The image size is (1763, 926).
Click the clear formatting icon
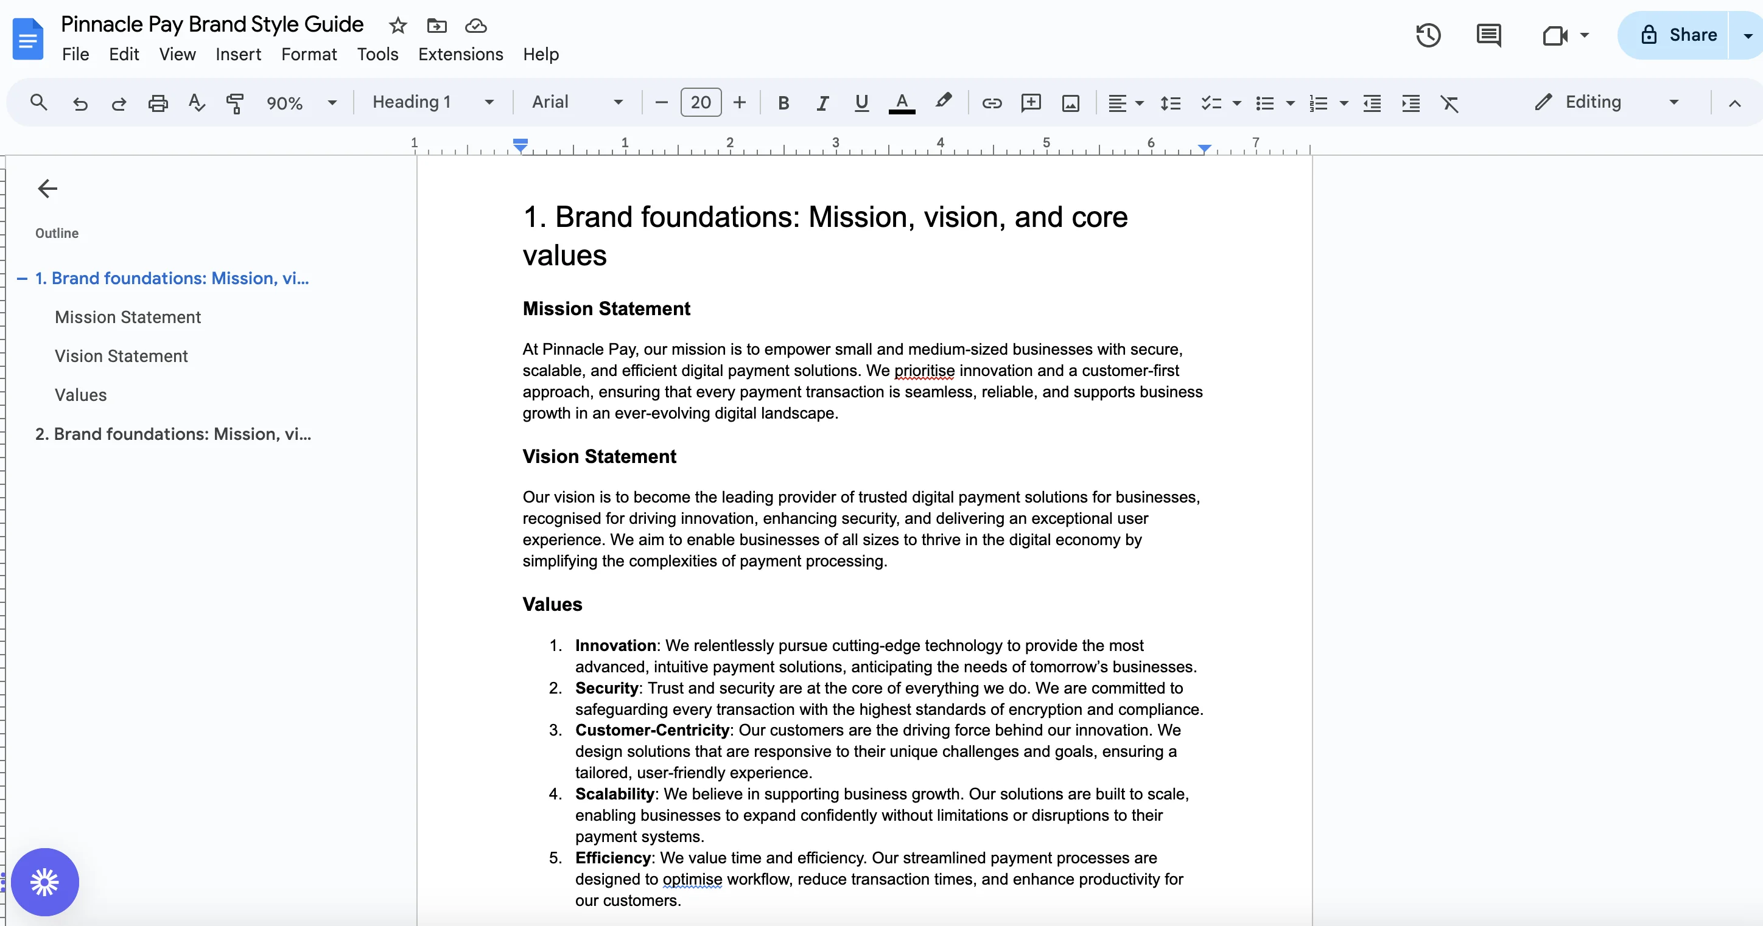[x=1449, y=103]
